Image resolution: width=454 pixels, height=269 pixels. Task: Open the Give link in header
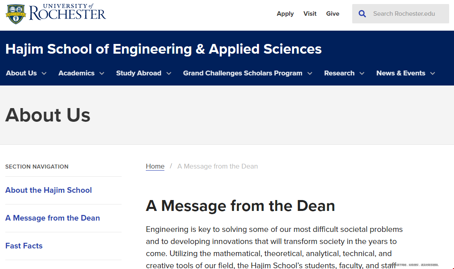[332, 14]
